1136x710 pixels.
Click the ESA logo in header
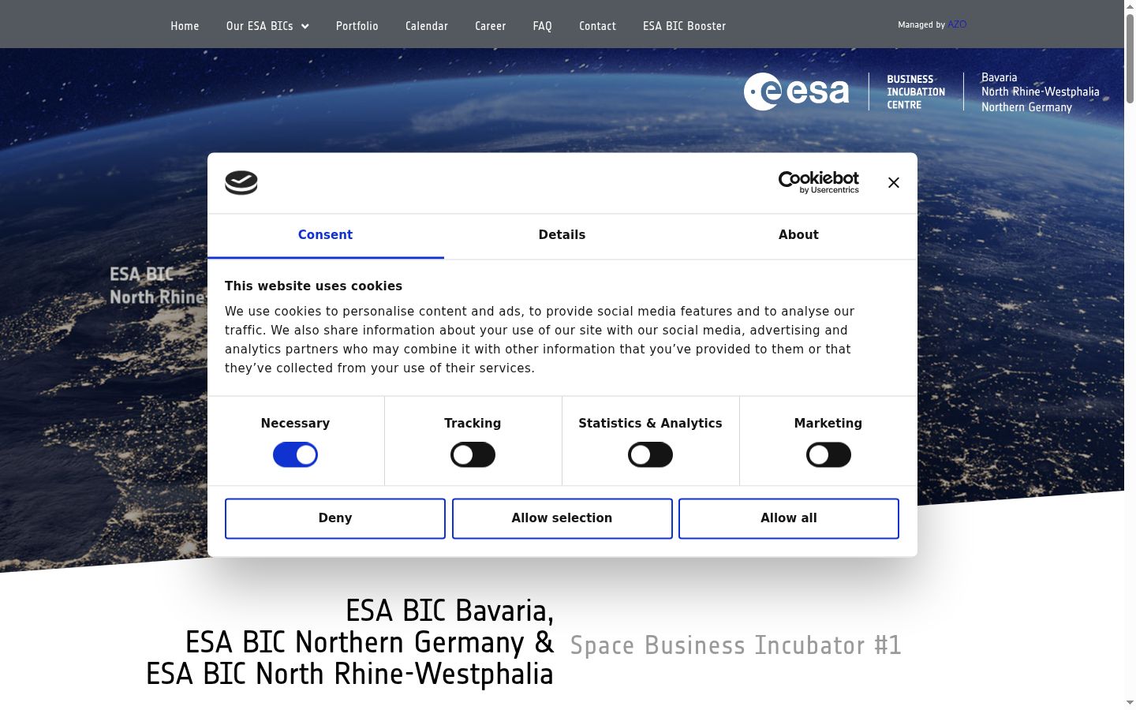pyautogui.click(x=797, y=92)
